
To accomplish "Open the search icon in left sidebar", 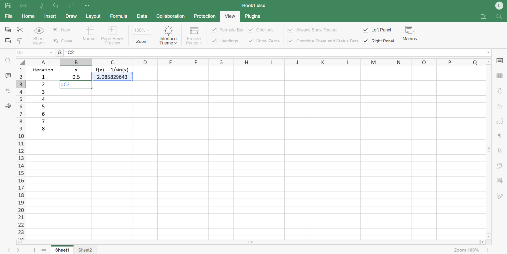I will pyautogui.click(x=8, y=61).
